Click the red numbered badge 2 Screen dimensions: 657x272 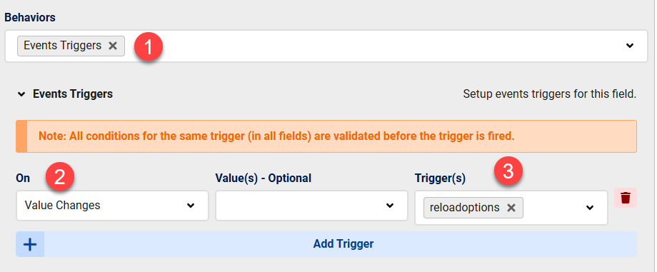60,178
